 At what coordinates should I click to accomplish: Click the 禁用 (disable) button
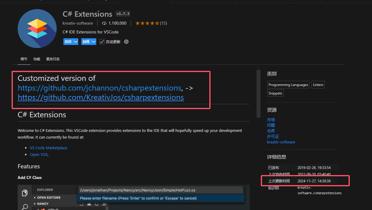click(68, 42)
